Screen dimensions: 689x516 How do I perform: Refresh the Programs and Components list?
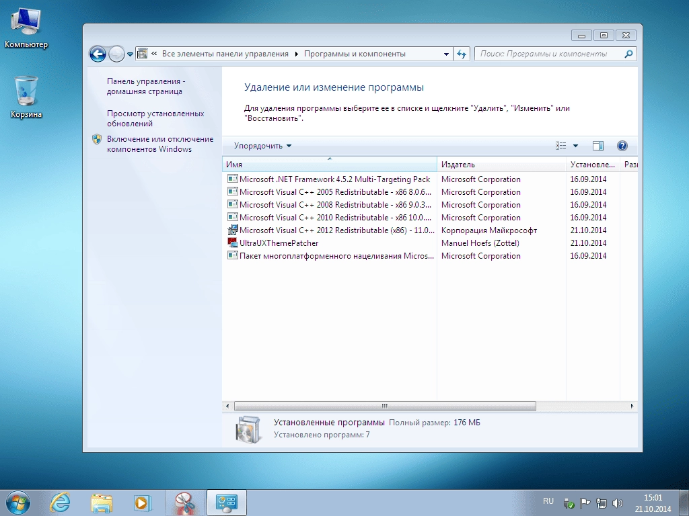tap(462, 54)
